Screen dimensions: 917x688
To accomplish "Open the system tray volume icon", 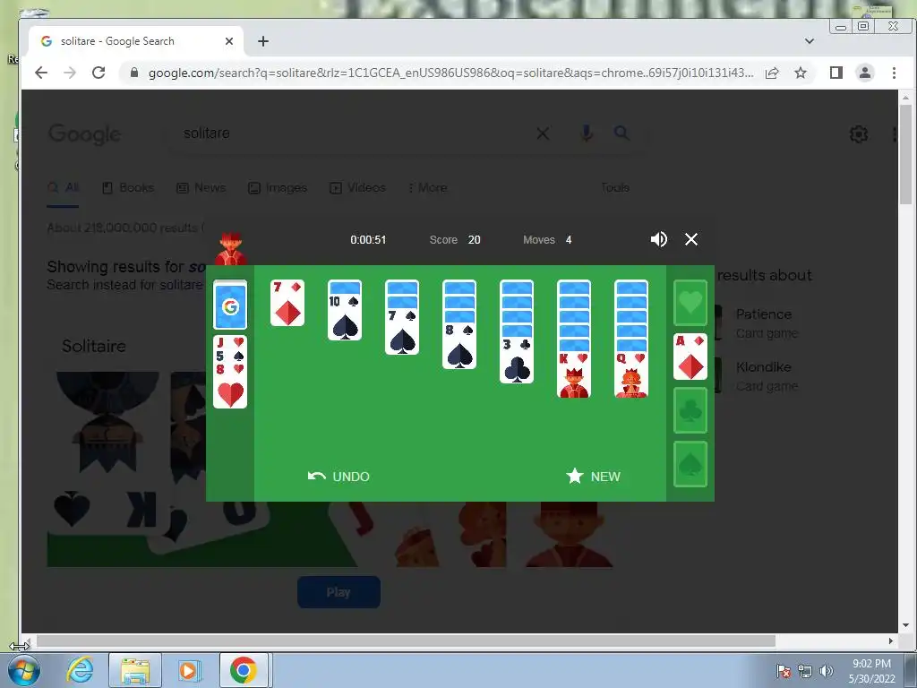I will (827, 671).
